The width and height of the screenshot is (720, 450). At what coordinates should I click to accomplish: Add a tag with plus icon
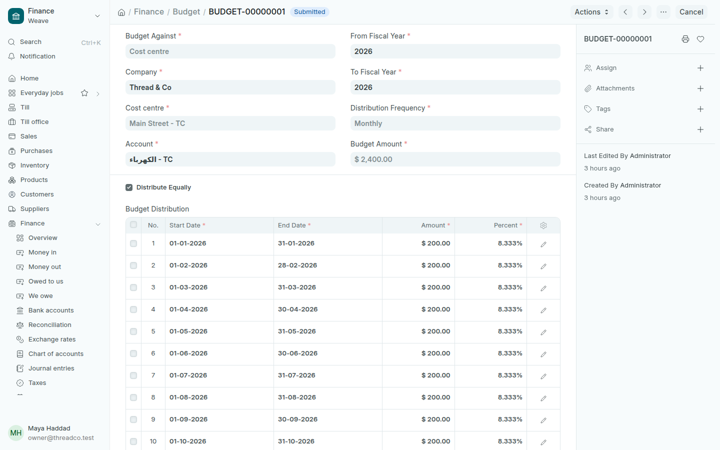700,109
